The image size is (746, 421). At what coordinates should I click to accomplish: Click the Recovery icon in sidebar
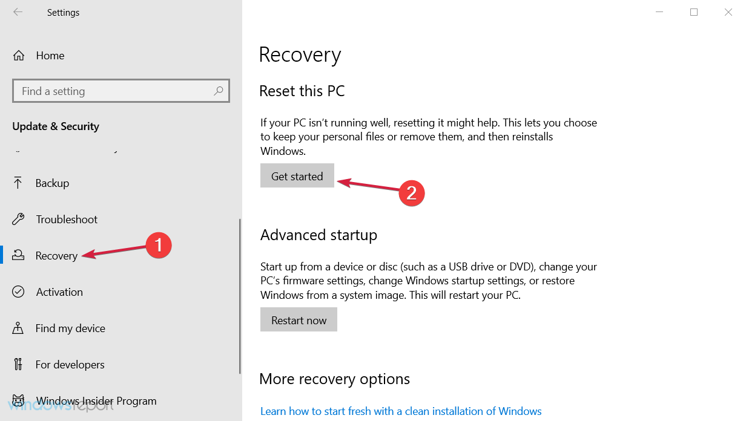pos(18,255)
